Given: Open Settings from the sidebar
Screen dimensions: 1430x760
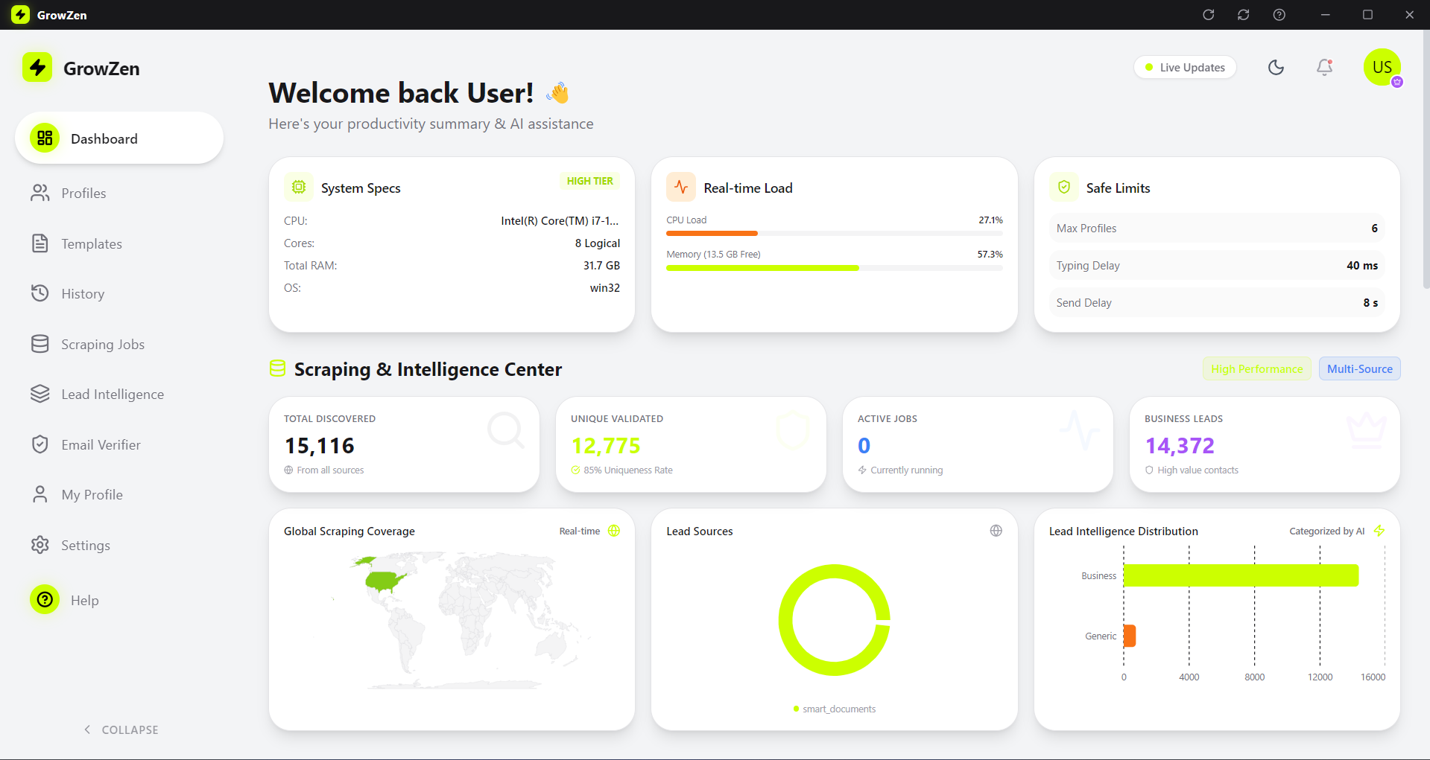Looking at the screenshot, I should tap(87, 545).
